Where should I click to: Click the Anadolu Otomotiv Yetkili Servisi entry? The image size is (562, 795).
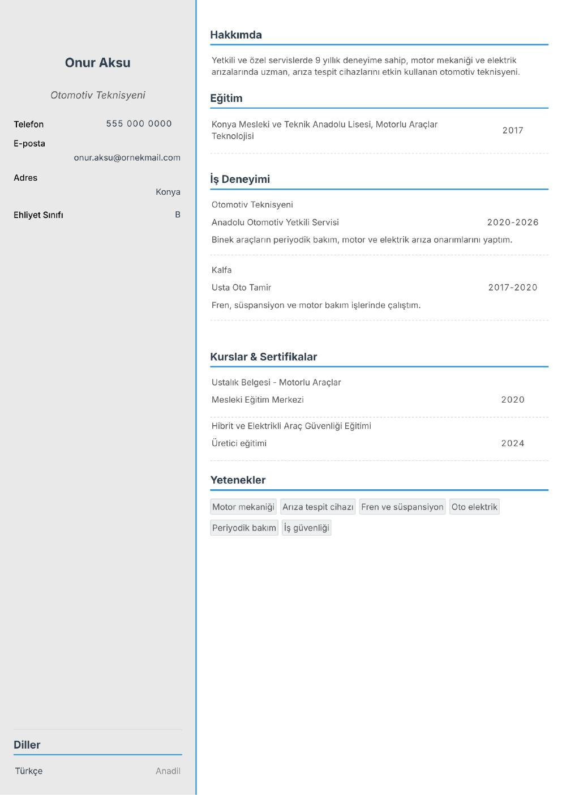click(x=275, y=223)
